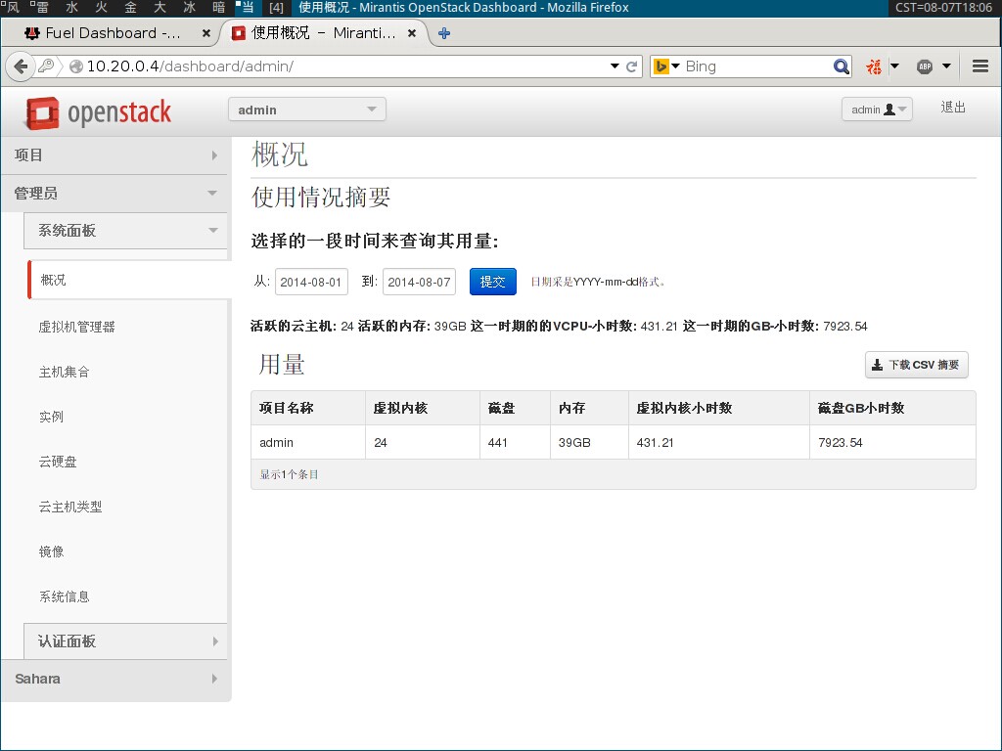Open 虚拟机管理器 in the sidebar
The height and width of the screenshot is (751, 1002).
point(77,327)
